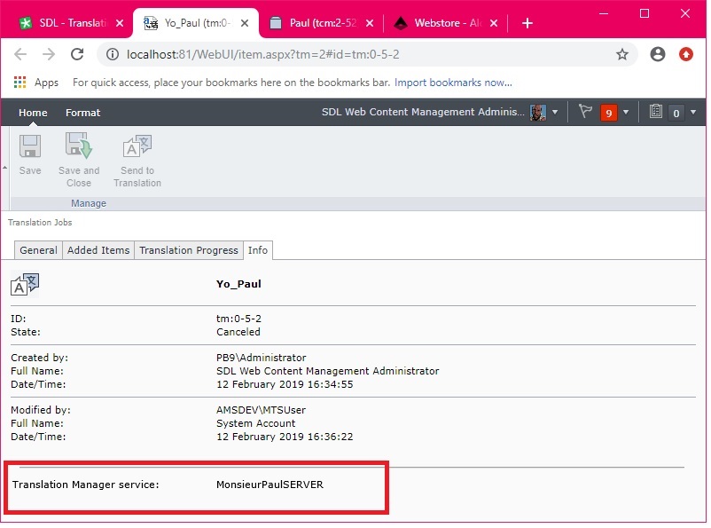This screenshot has height=528, width=711.
Task: Click the Save ribbon icon
Action: (30, 146)
